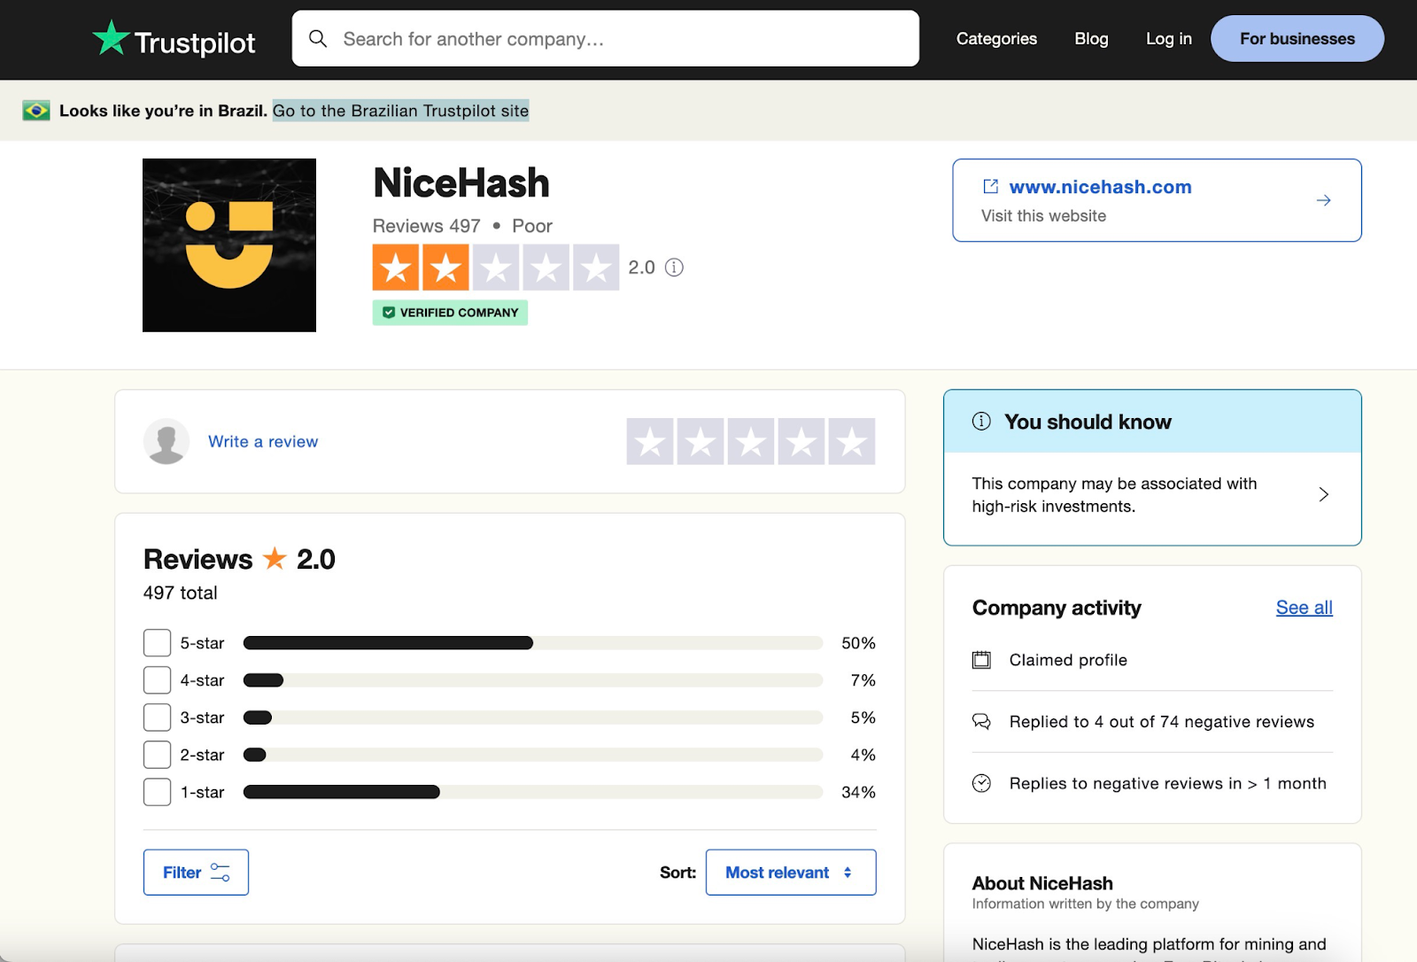Screen dimensions: 1417x962
Task: Rate four stars in Write a review
Action: 801,441
